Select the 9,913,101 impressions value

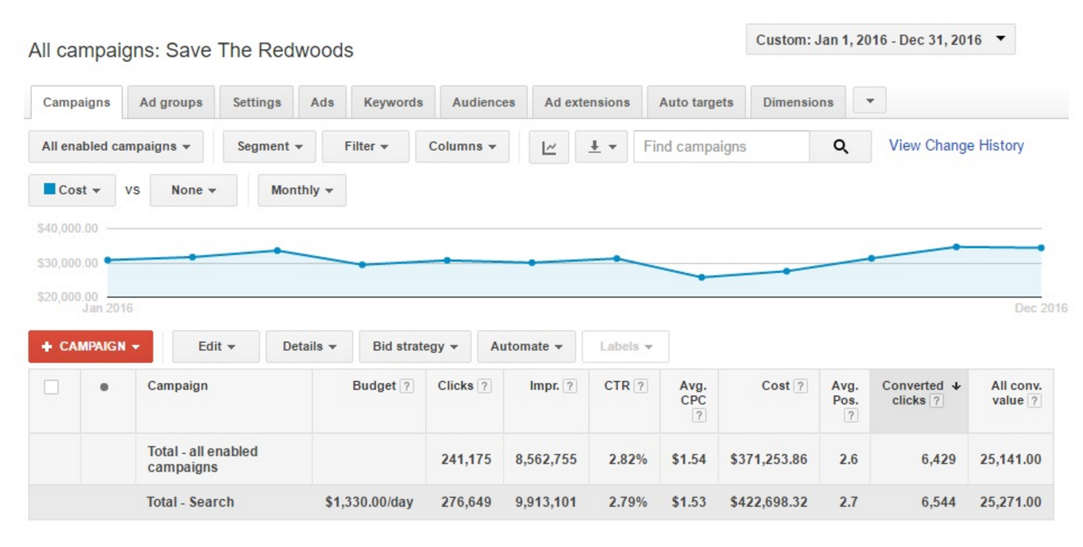tap(546, 503)
